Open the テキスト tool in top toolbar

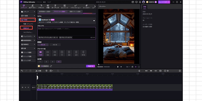tap(41, 7)
